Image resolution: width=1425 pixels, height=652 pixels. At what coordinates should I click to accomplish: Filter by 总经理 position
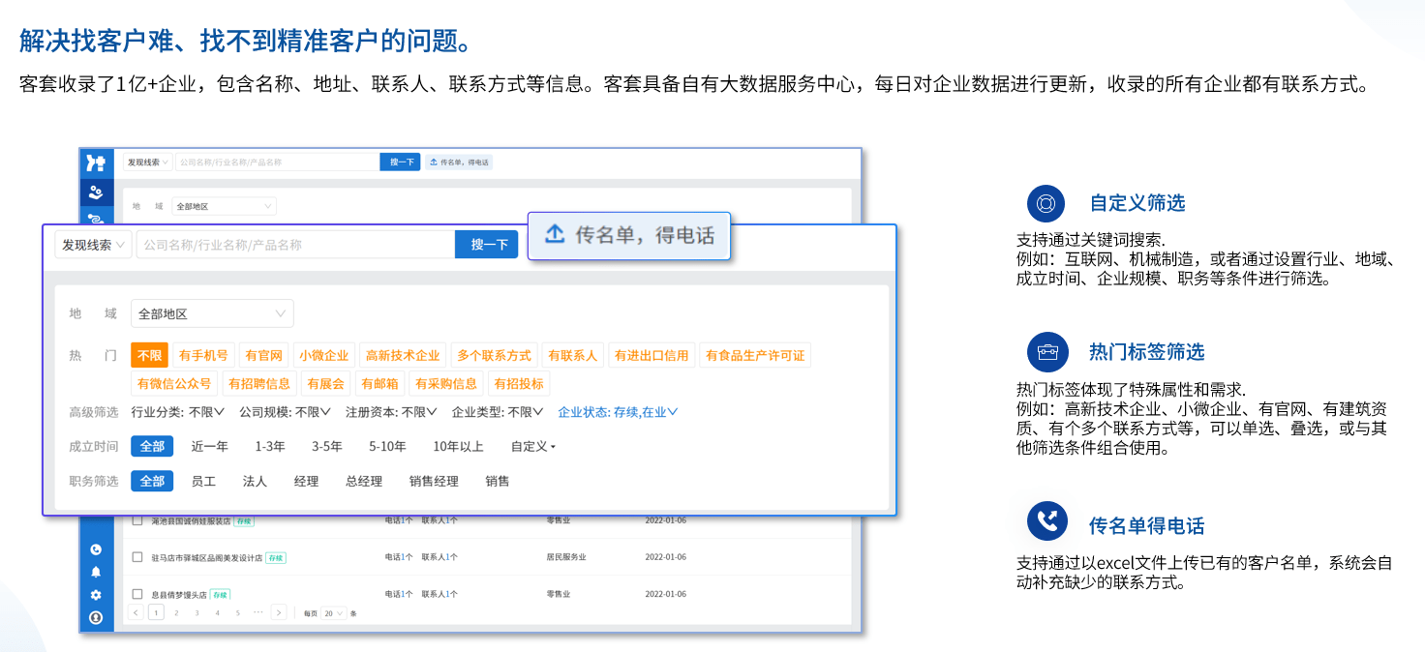(364, 481)
